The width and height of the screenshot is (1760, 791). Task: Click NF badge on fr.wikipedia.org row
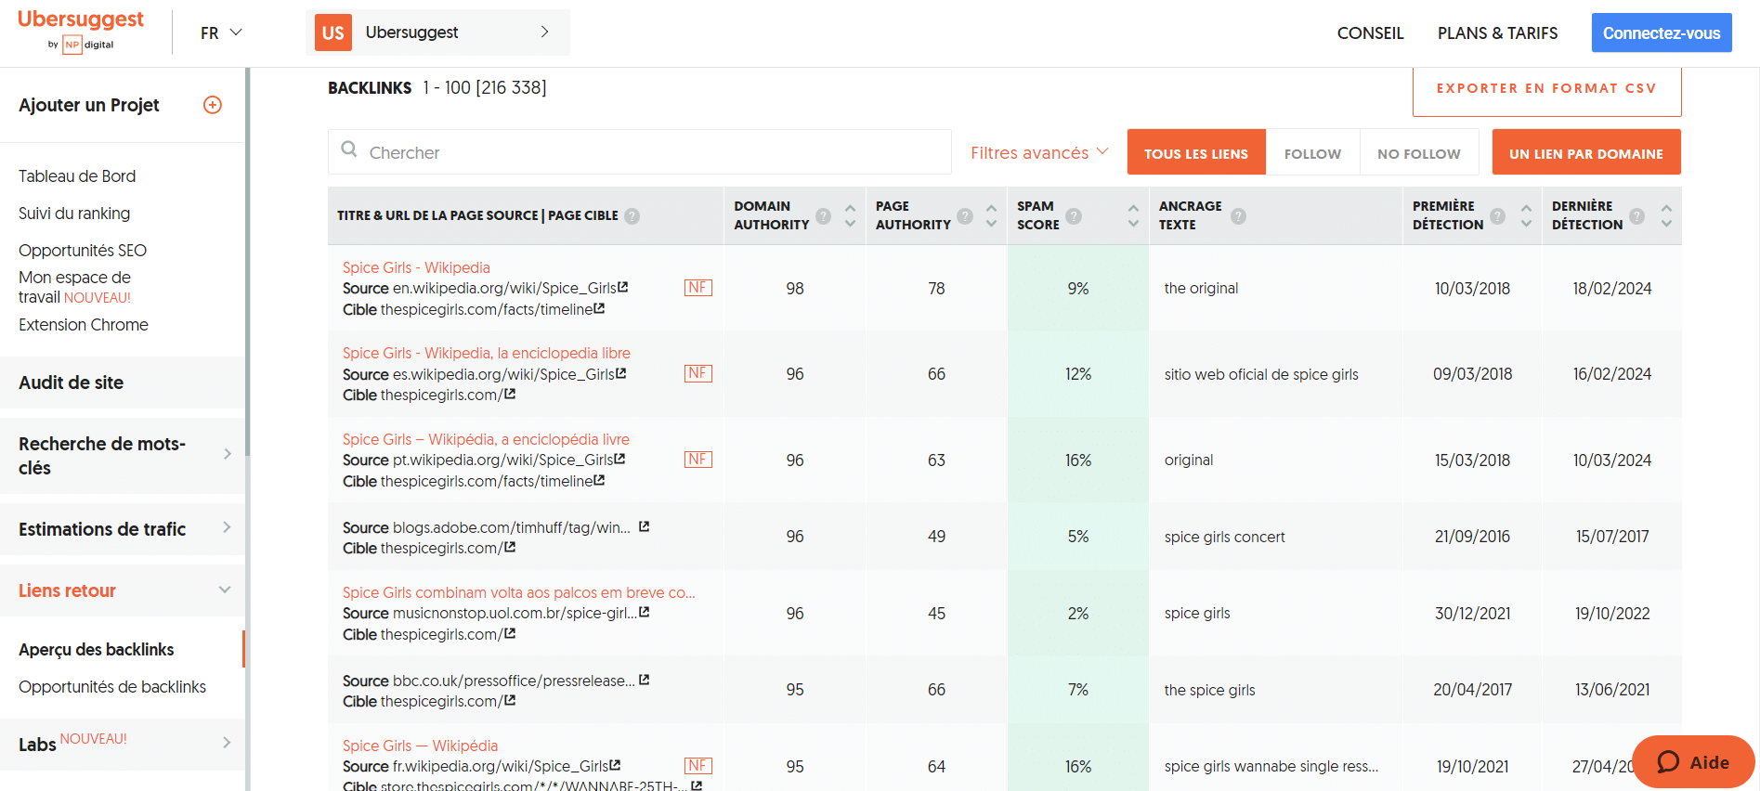pos(698,766)
